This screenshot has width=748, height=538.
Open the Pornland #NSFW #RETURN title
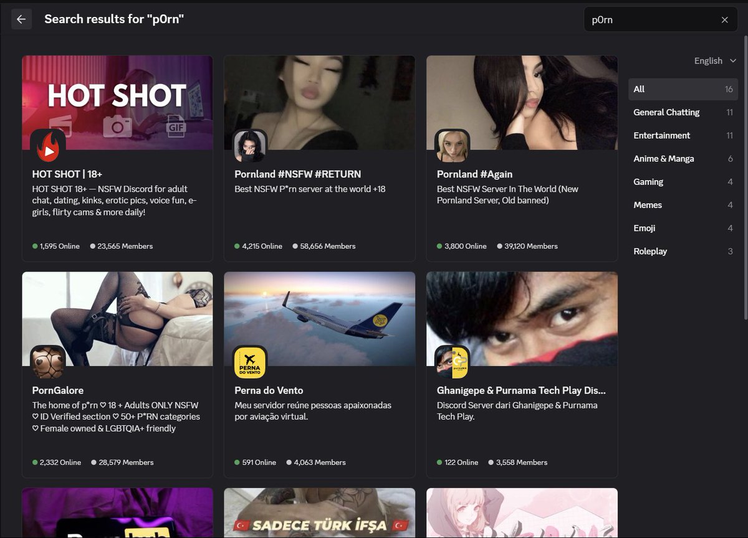297,174
